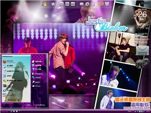Open the star favorites dock icon
151x113 pixels.
click(53, 4)
